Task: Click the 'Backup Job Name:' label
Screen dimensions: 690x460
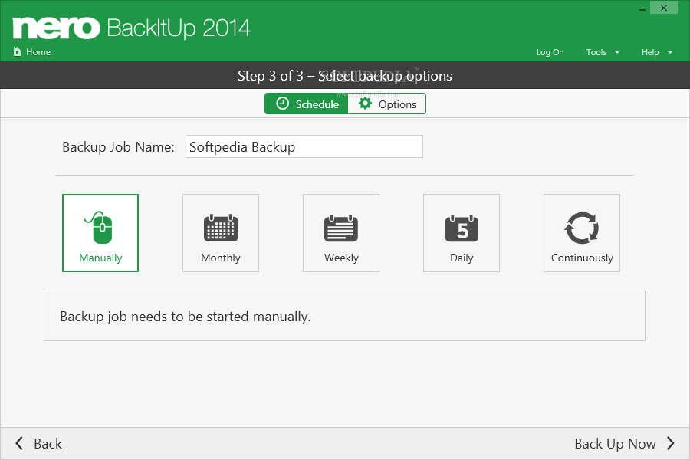Action: pyautogui.click(x=118, y=147)
